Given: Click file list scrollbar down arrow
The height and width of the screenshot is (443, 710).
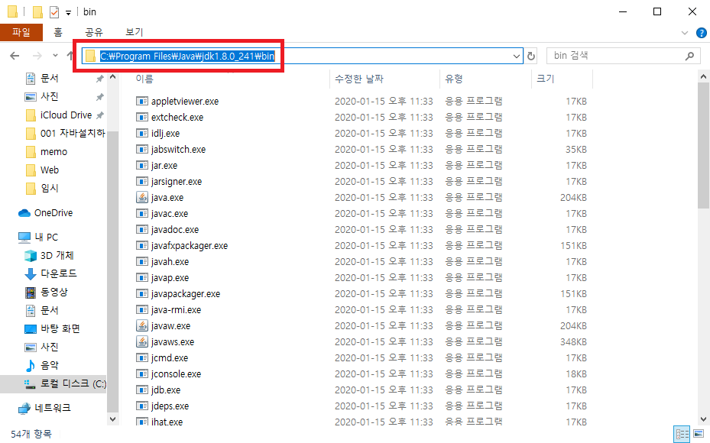Looking at the screenshot, I should tap(703, 419).
